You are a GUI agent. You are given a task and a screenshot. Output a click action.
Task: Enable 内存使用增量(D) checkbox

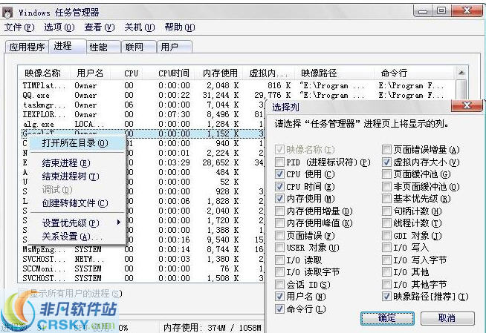tap(279, 211)
